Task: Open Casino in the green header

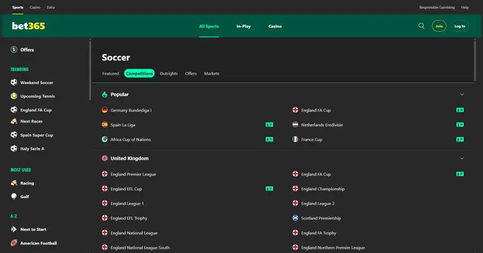Action: (275, 26)
